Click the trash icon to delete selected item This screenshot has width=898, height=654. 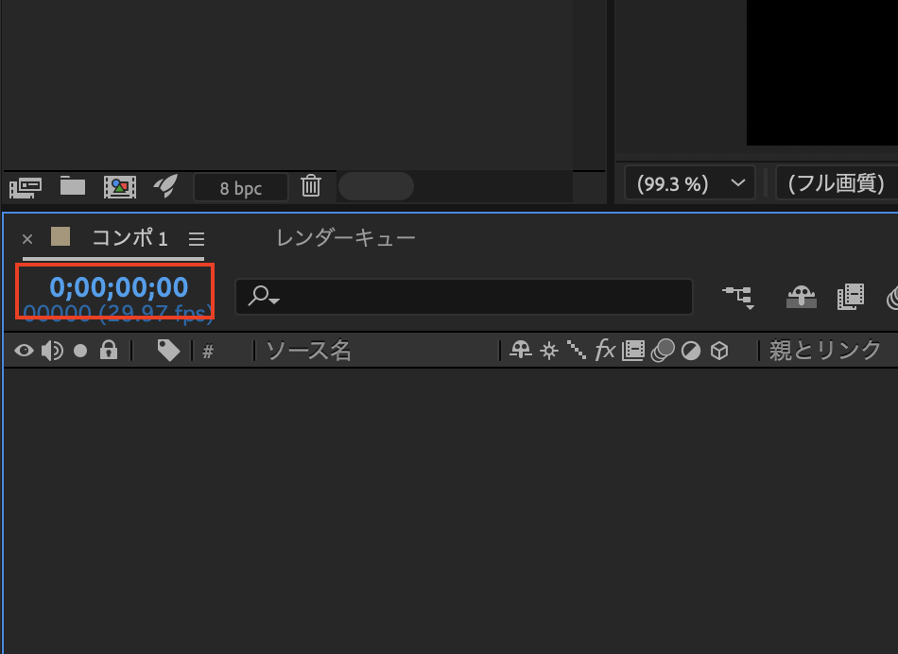click(311, 186)
